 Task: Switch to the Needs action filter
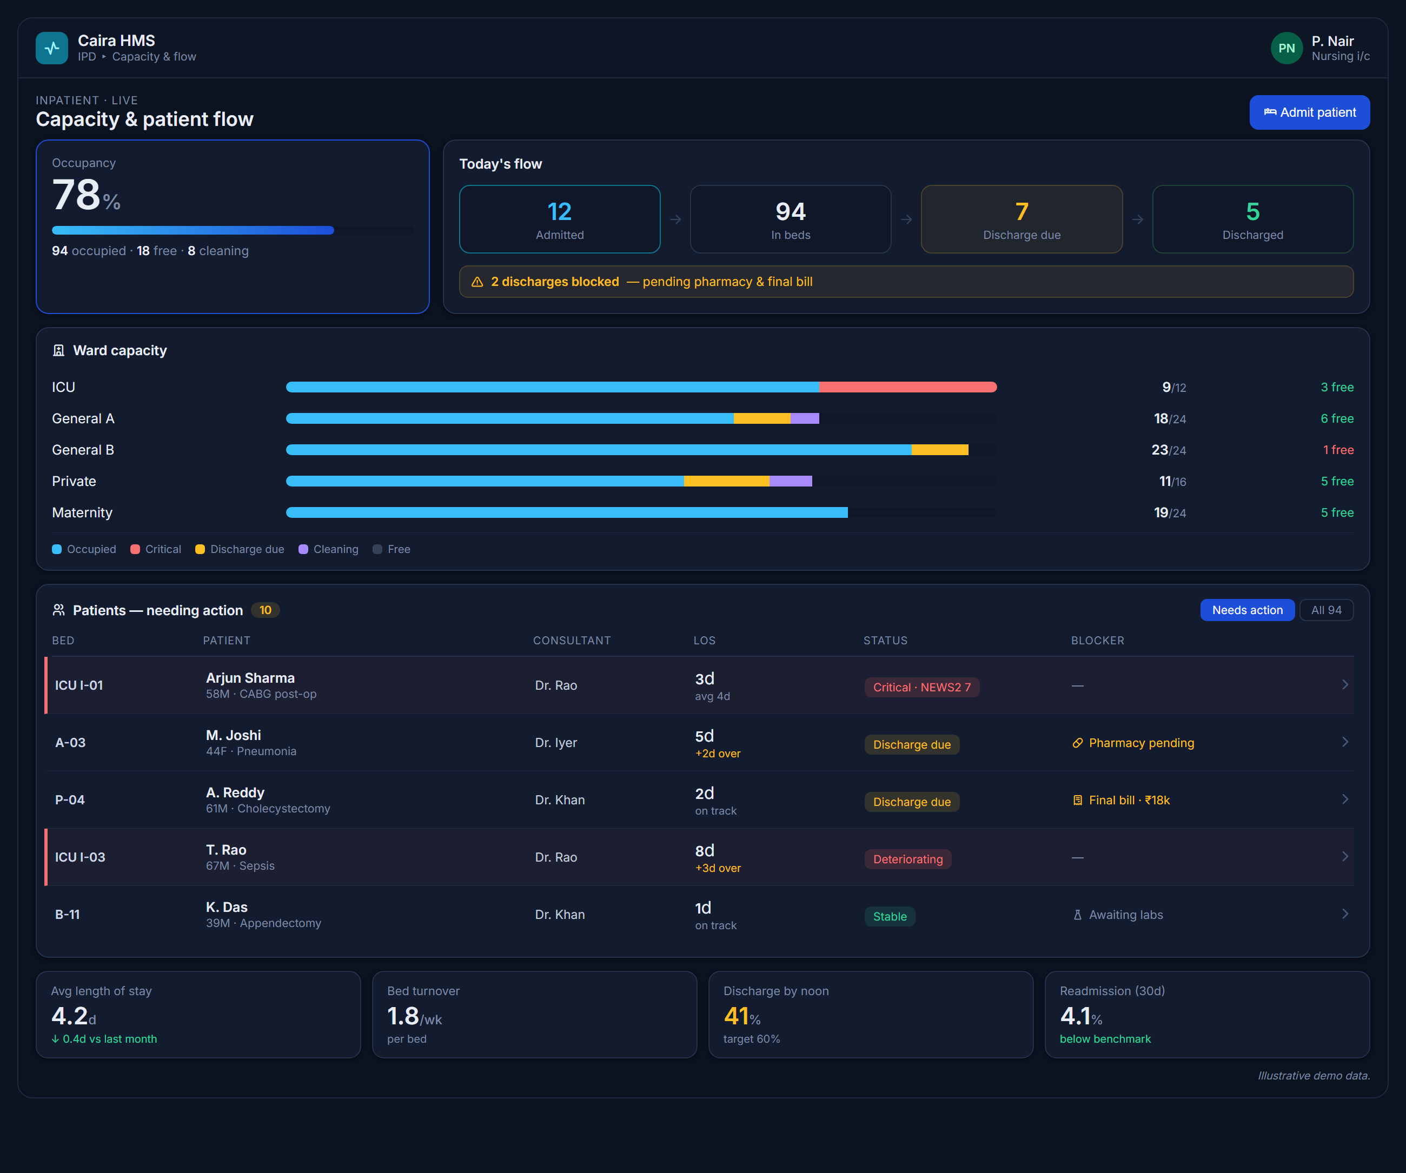(x=1246, y=610)
